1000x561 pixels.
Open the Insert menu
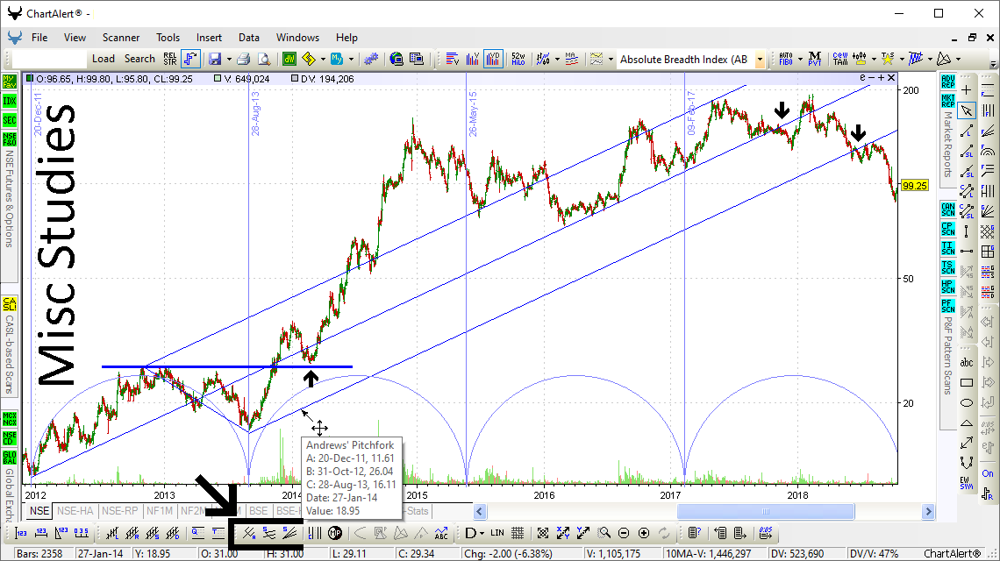tap(209, 38)
